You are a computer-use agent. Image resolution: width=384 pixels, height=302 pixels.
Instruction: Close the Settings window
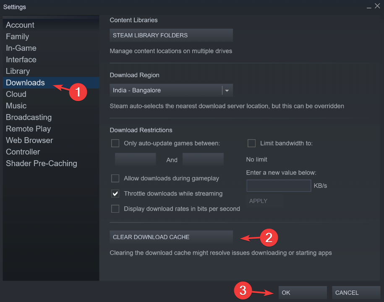pyautogui.click(x=377, y=6)
